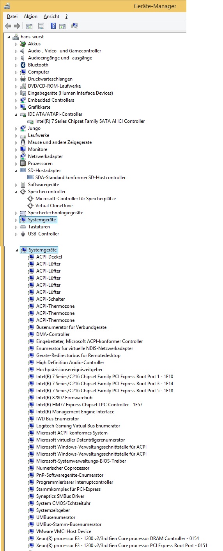This screenshot has width=223, height=551.
Task: Select the Bluetooth icon in the tree
Action: point(23,65)
